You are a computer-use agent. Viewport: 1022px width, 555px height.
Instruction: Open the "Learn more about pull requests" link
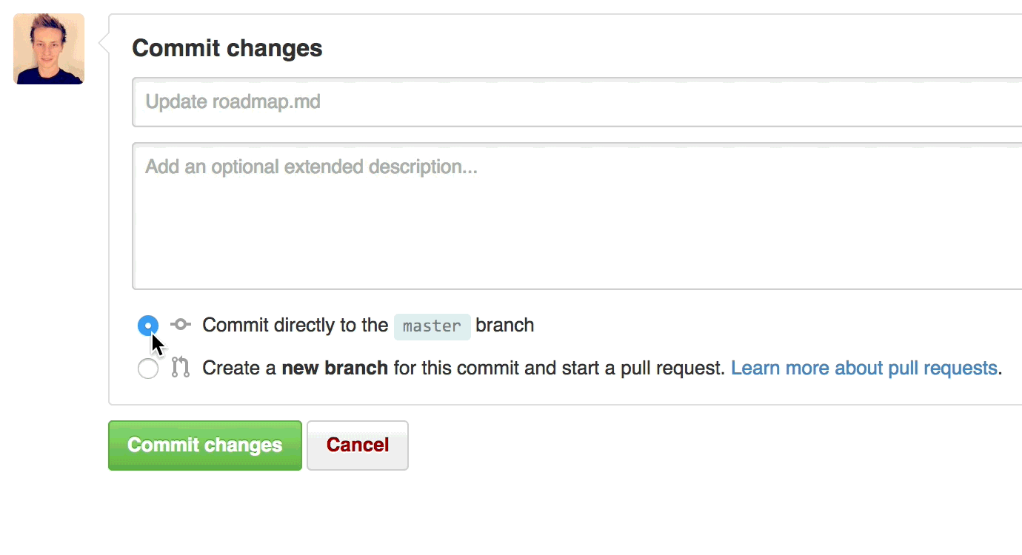[864, 368]
